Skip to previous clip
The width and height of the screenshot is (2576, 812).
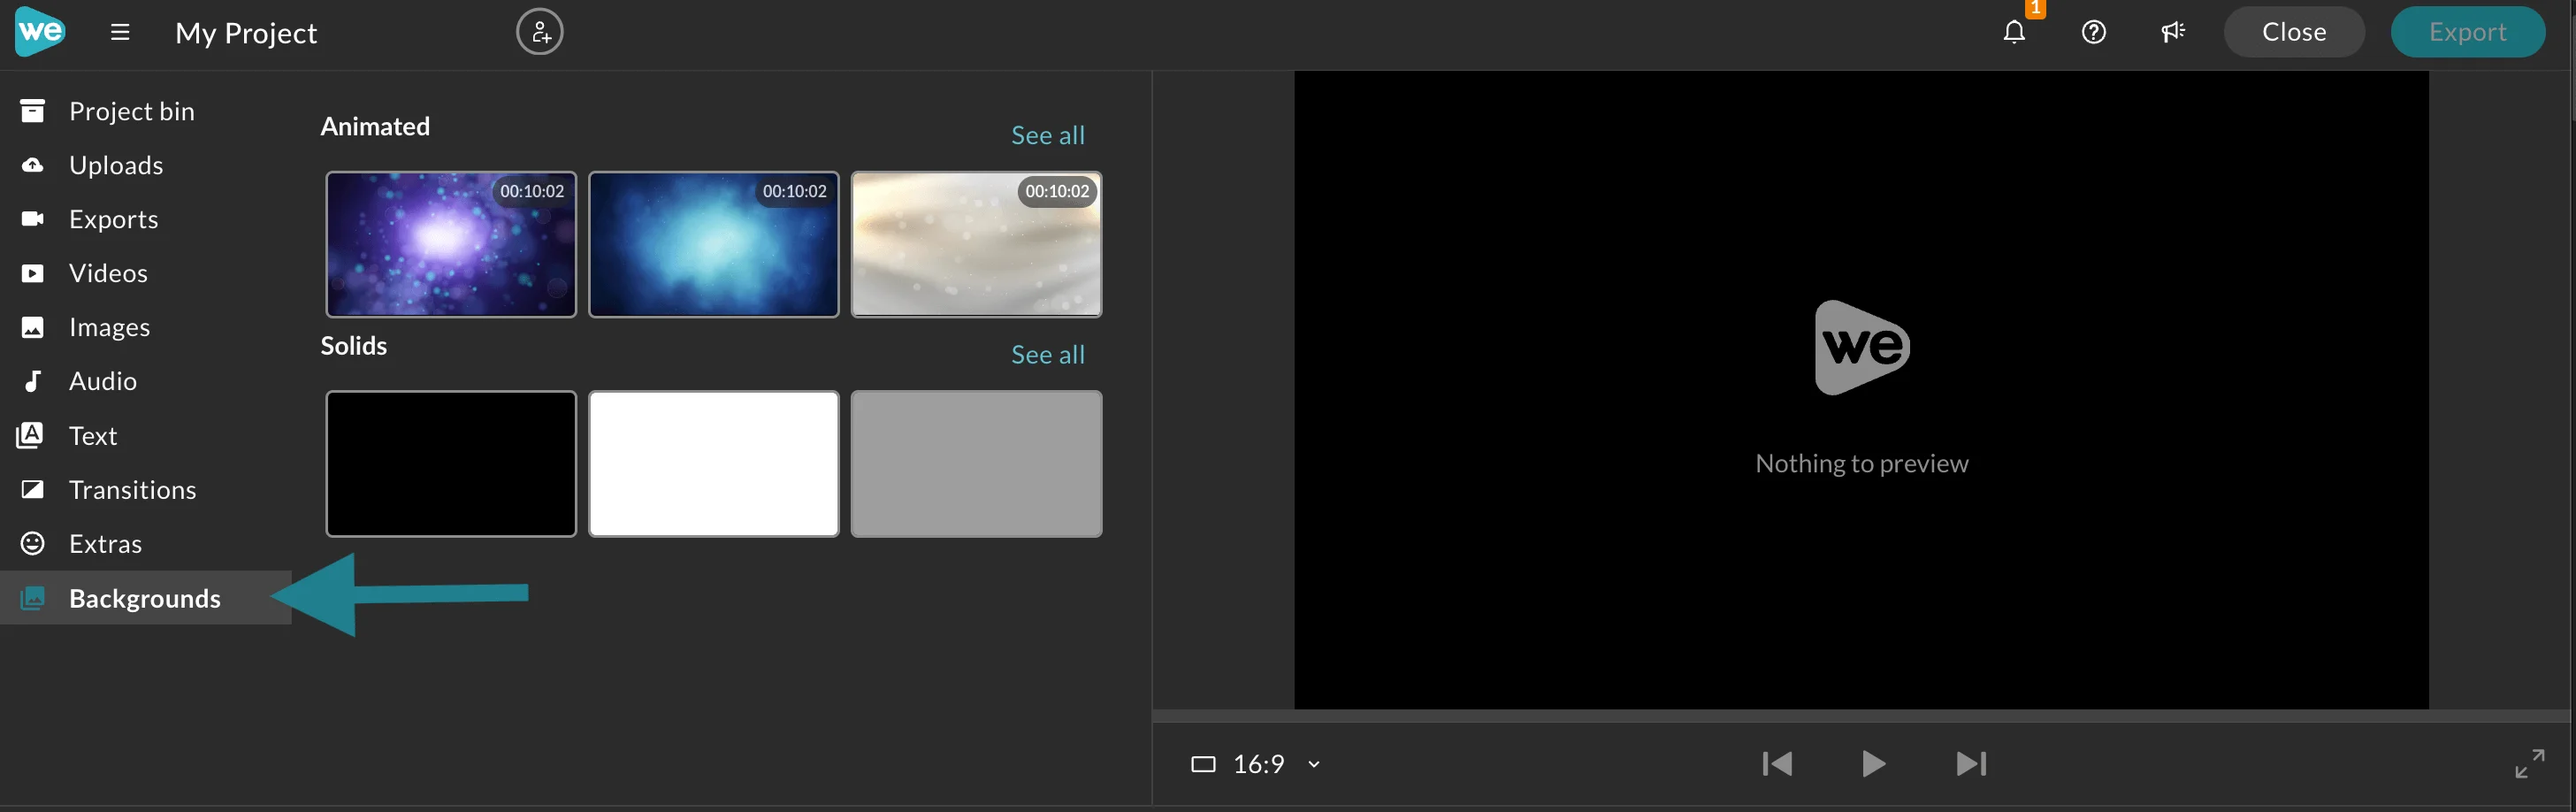pos(1777,764)
